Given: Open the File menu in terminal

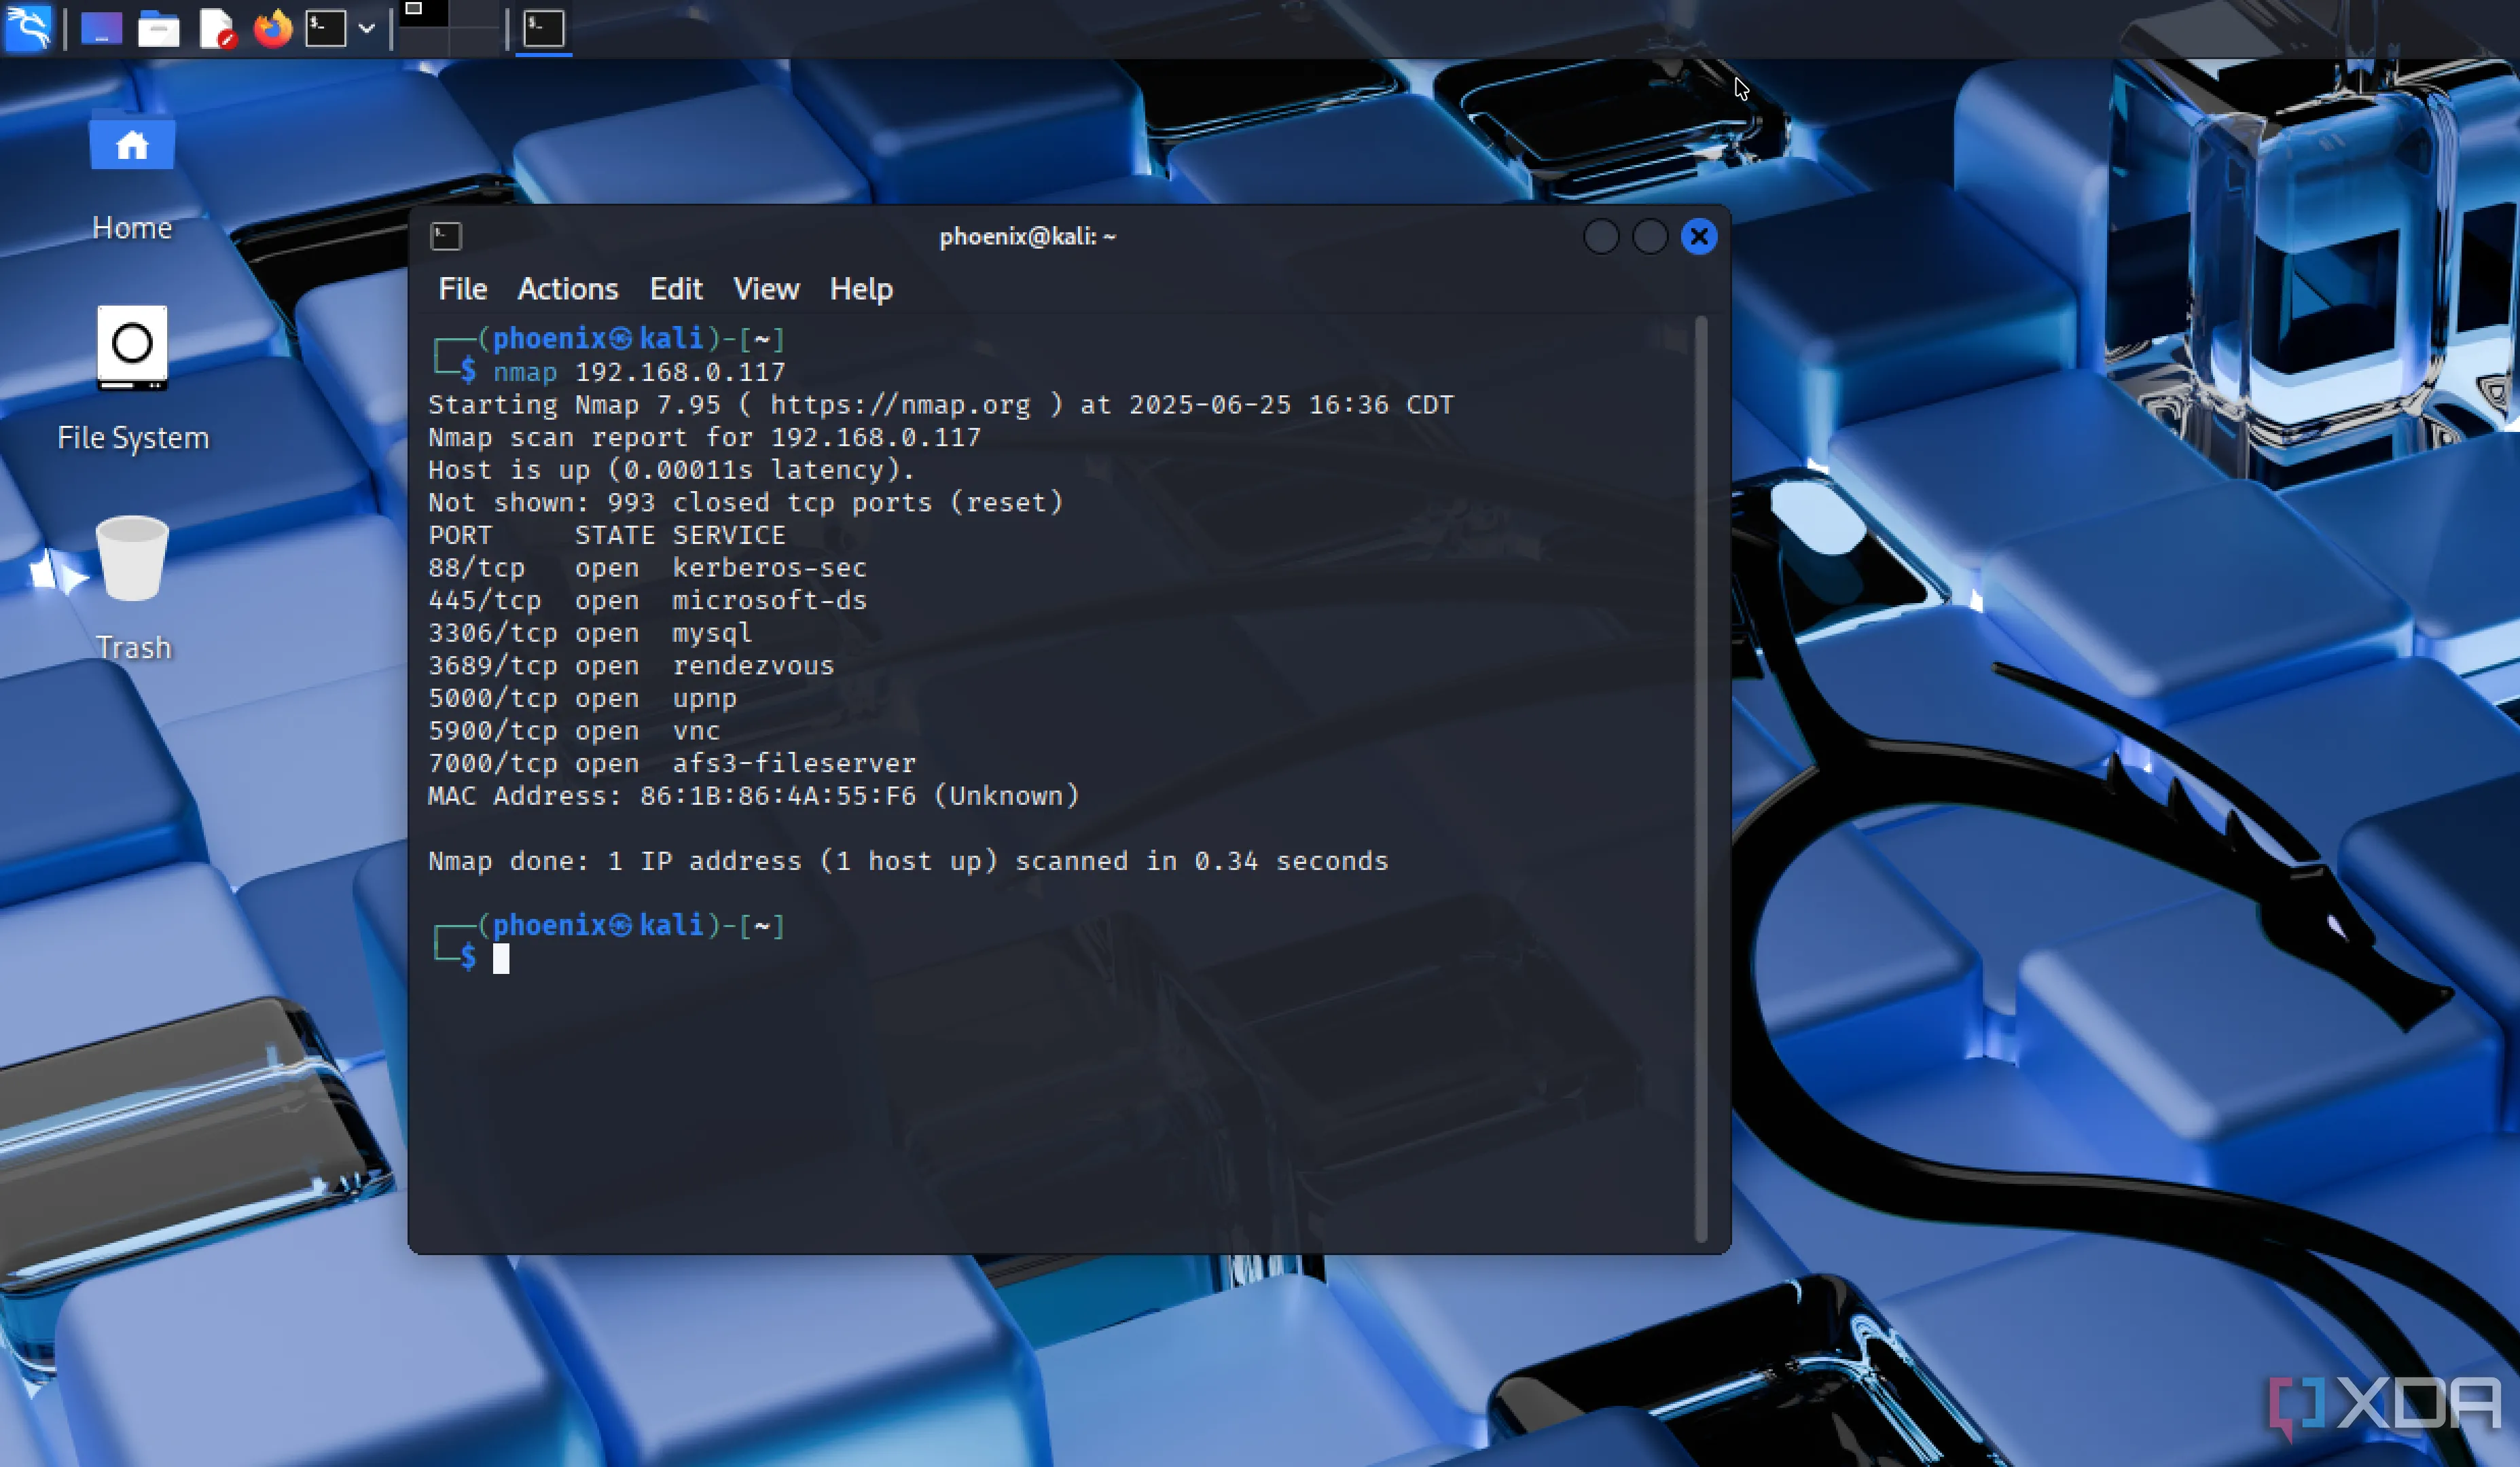Looking at the screenshot, I should pos(462,289).
